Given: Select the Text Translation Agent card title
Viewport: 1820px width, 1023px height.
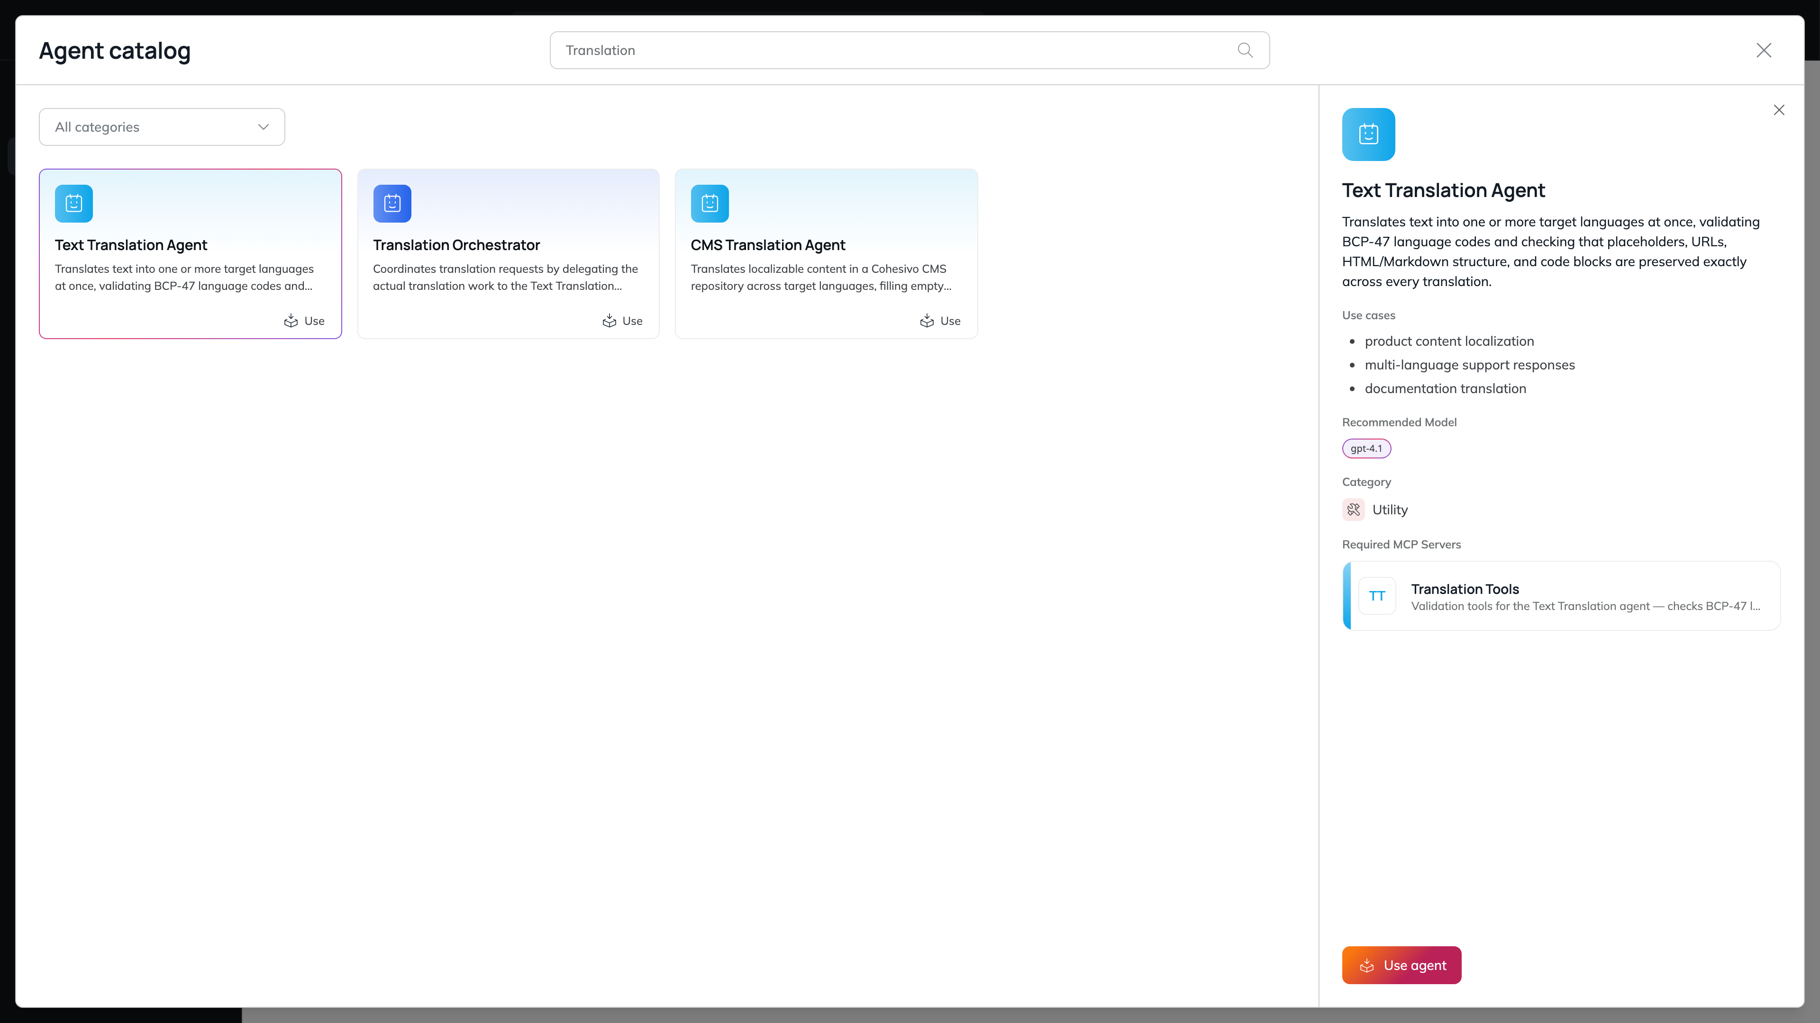Looking at the screenshot, I should click(x=131, y=245).
